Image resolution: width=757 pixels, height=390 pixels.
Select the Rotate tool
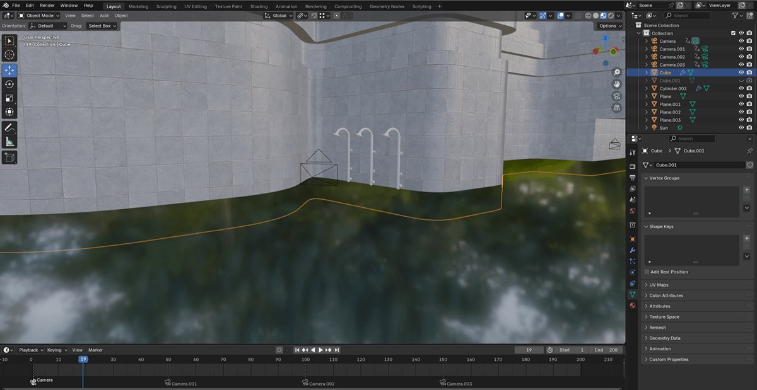(9, 84)
